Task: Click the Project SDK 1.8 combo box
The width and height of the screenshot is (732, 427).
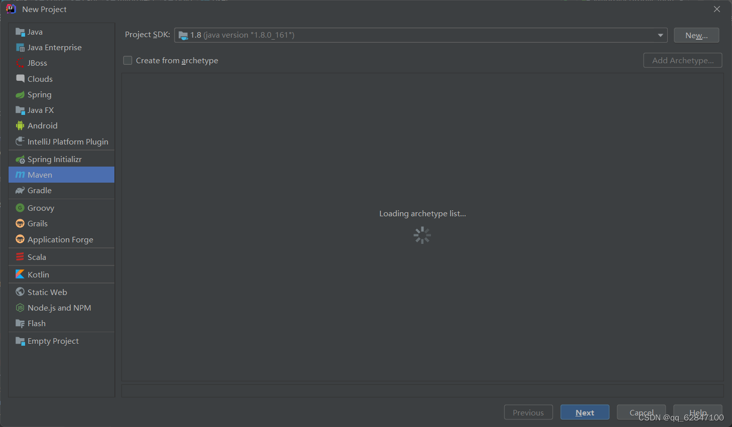Action: point(421,35)
